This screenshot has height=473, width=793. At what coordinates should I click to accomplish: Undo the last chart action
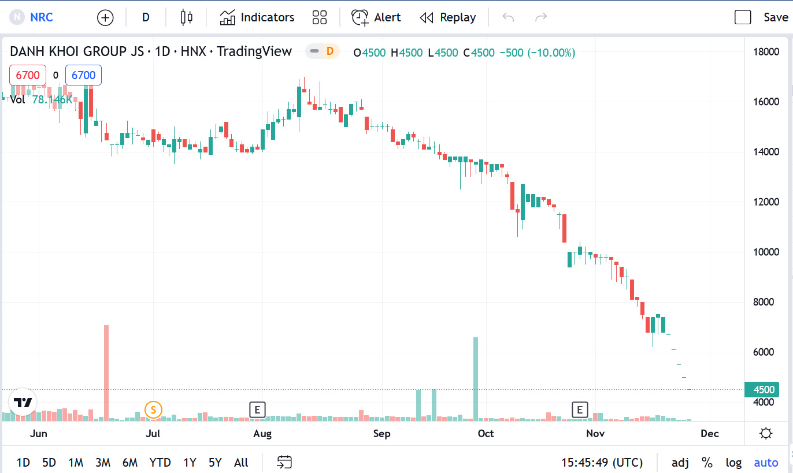[x=509, y=17]
